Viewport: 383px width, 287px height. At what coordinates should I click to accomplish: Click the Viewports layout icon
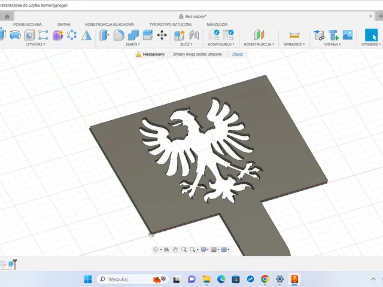[x=224, y=249]
